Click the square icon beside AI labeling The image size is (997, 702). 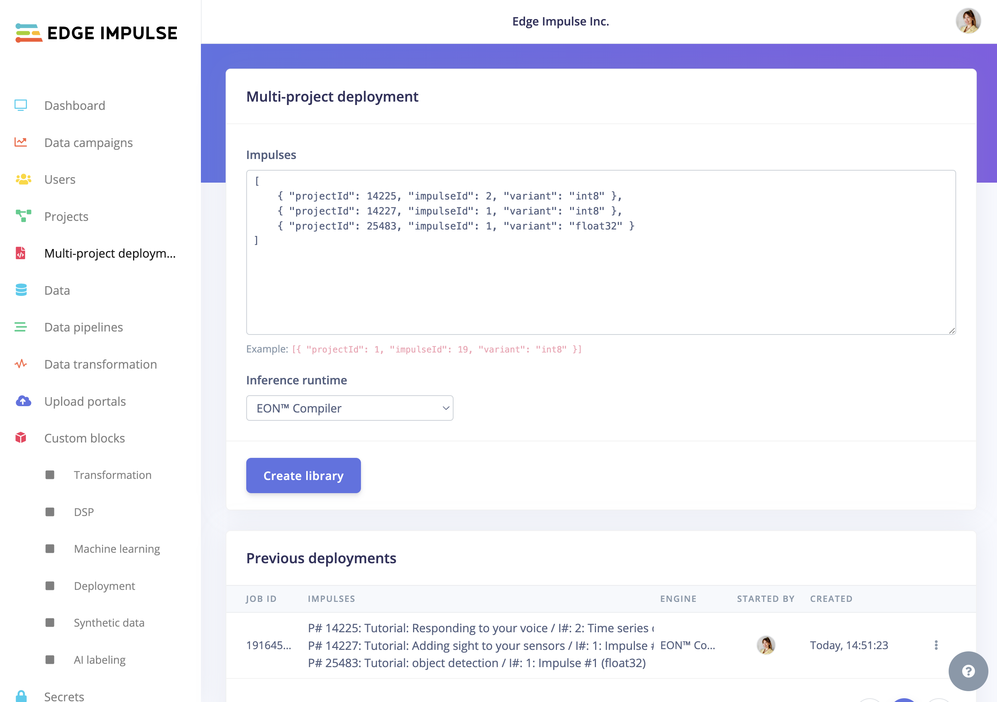tap(50, 659)
